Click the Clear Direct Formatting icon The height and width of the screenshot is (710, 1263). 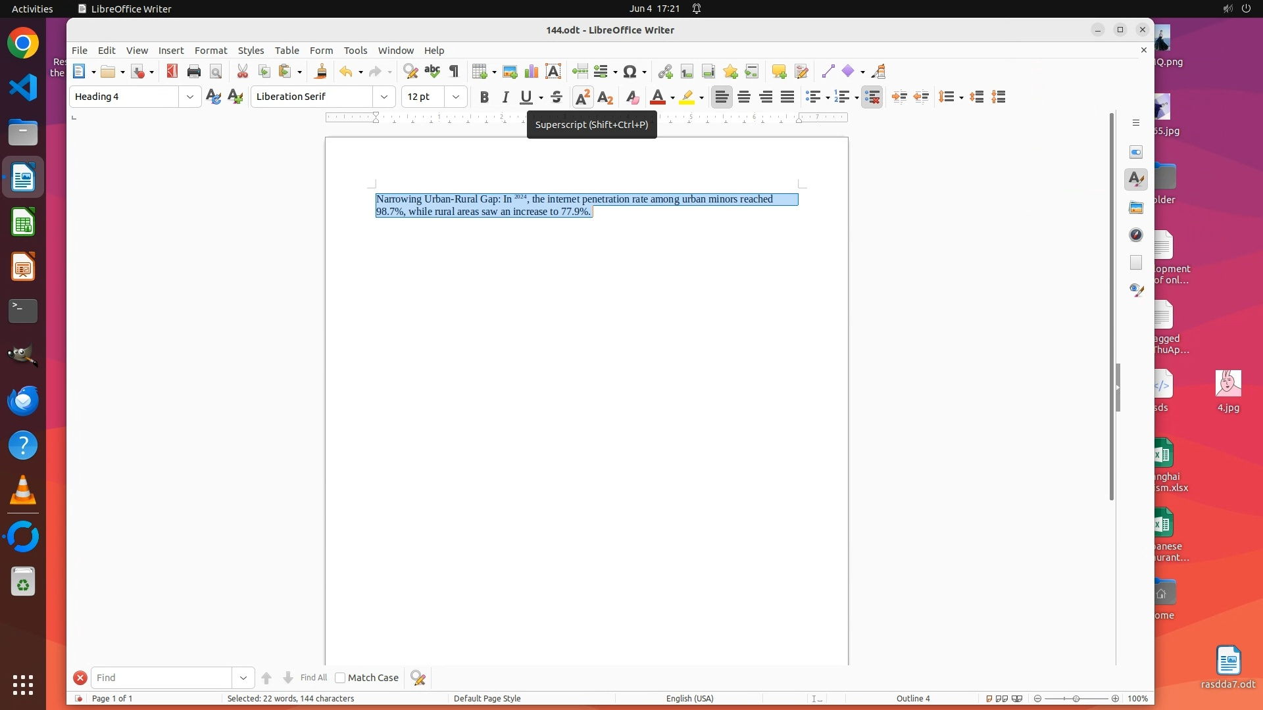click(x=632, y=97)
